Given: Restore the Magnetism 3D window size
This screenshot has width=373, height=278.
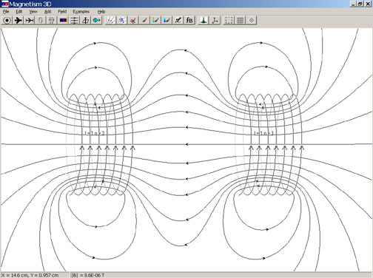Looking at the screenshot, I should [x=360, y=4].
